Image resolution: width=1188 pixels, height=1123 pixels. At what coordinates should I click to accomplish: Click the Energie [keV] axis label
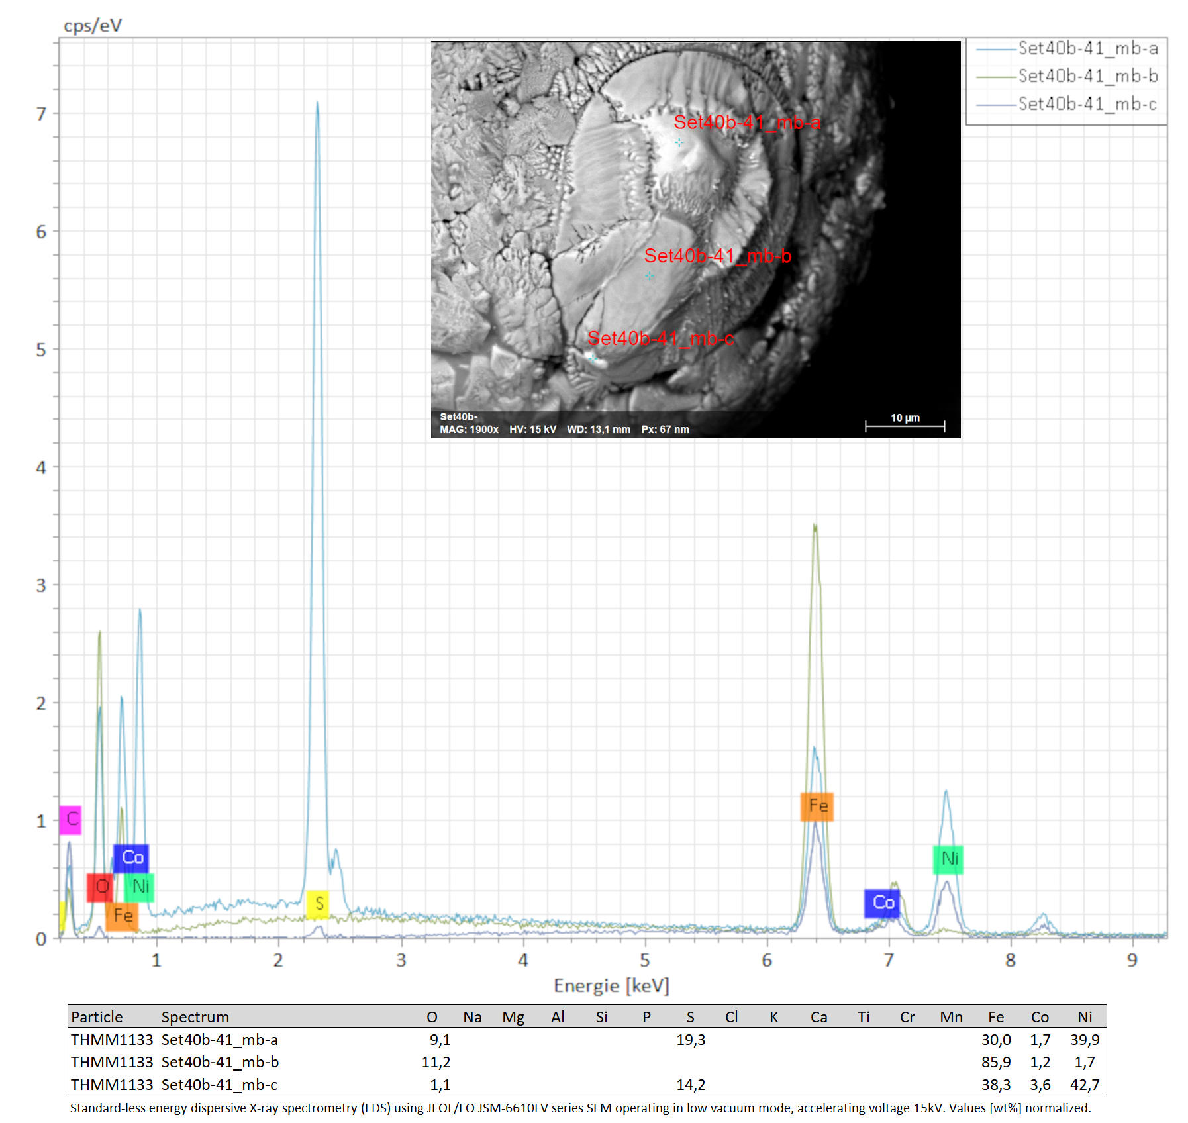(x=612, y=986)
